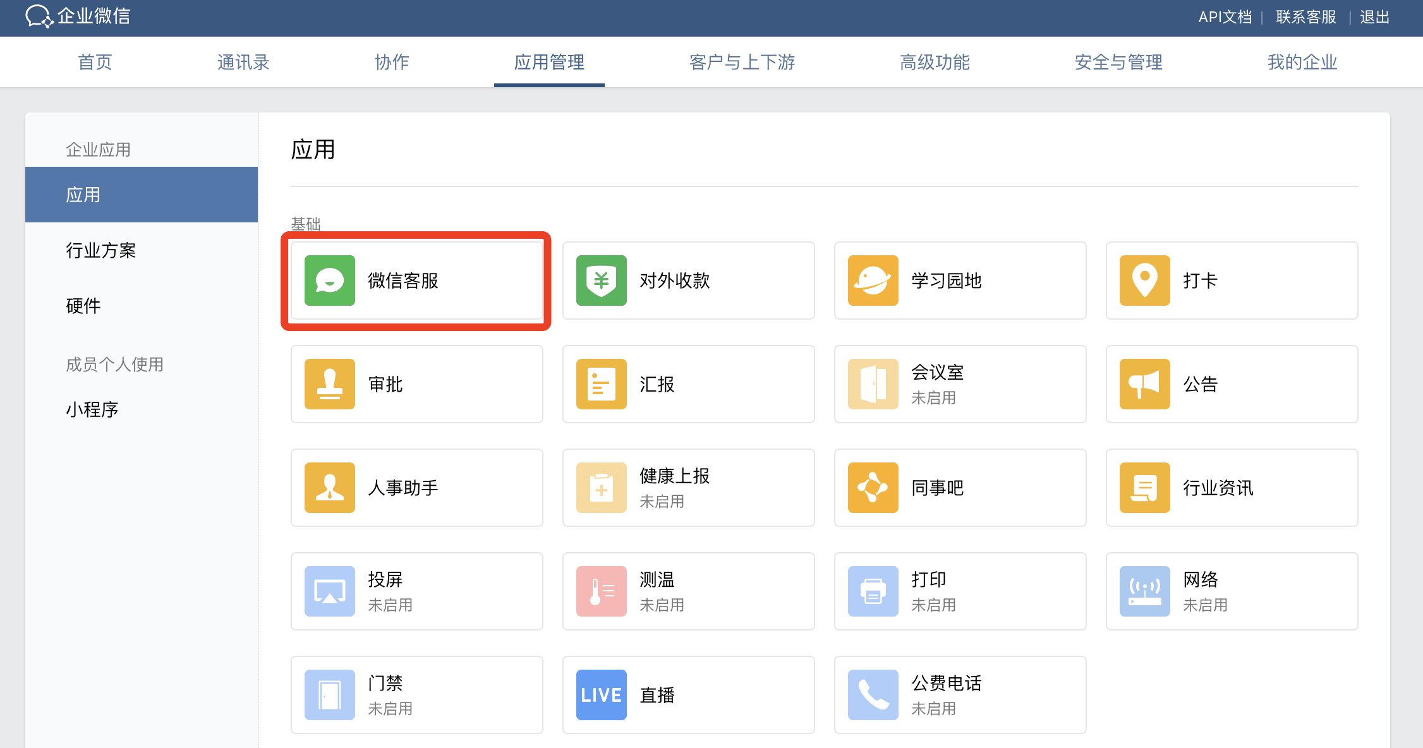Open the 汇报 app label
The height and width of the screenshot is (748, 1423).
(x=657, y=384)
